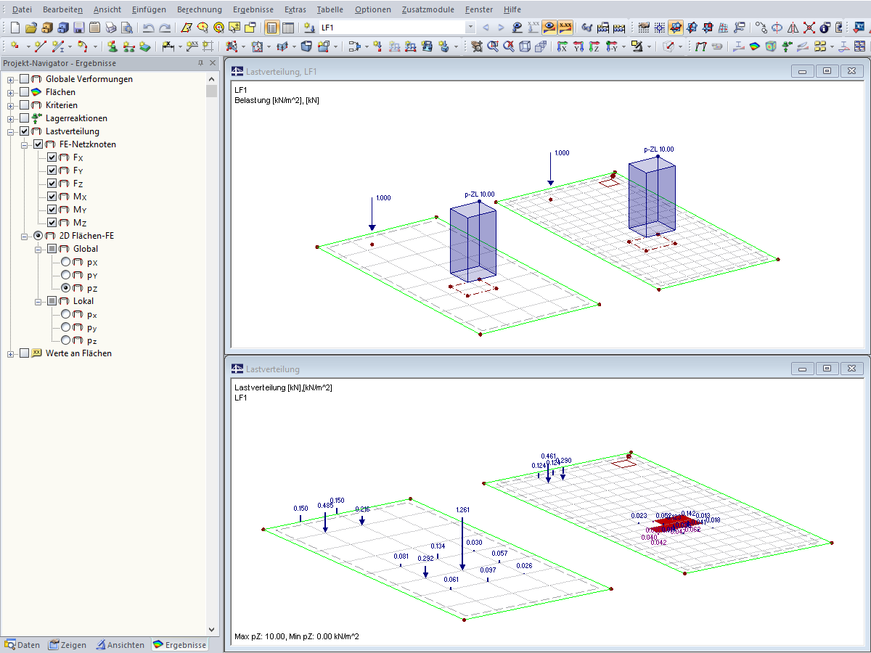Check the Lagerreaktionen checkbox
This screenshot has height=653, width=871.
point(25,118)
